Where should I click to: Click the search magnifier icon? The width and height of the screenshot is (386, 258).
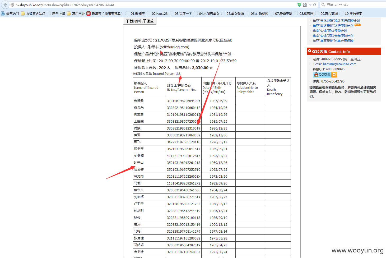323,5
